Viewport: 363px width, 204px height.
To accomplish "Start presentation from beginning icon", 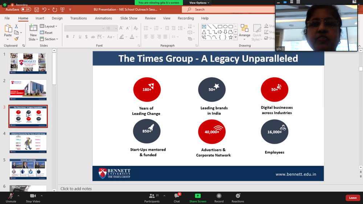I will [x=62, y=9].
